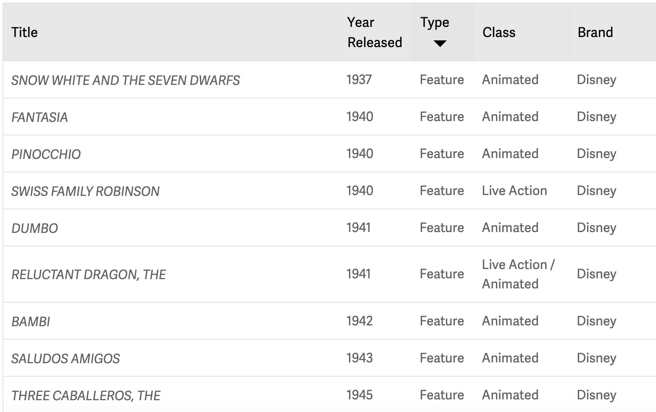
Task: Click the 1945 year cell
Action: click(359, 395)
